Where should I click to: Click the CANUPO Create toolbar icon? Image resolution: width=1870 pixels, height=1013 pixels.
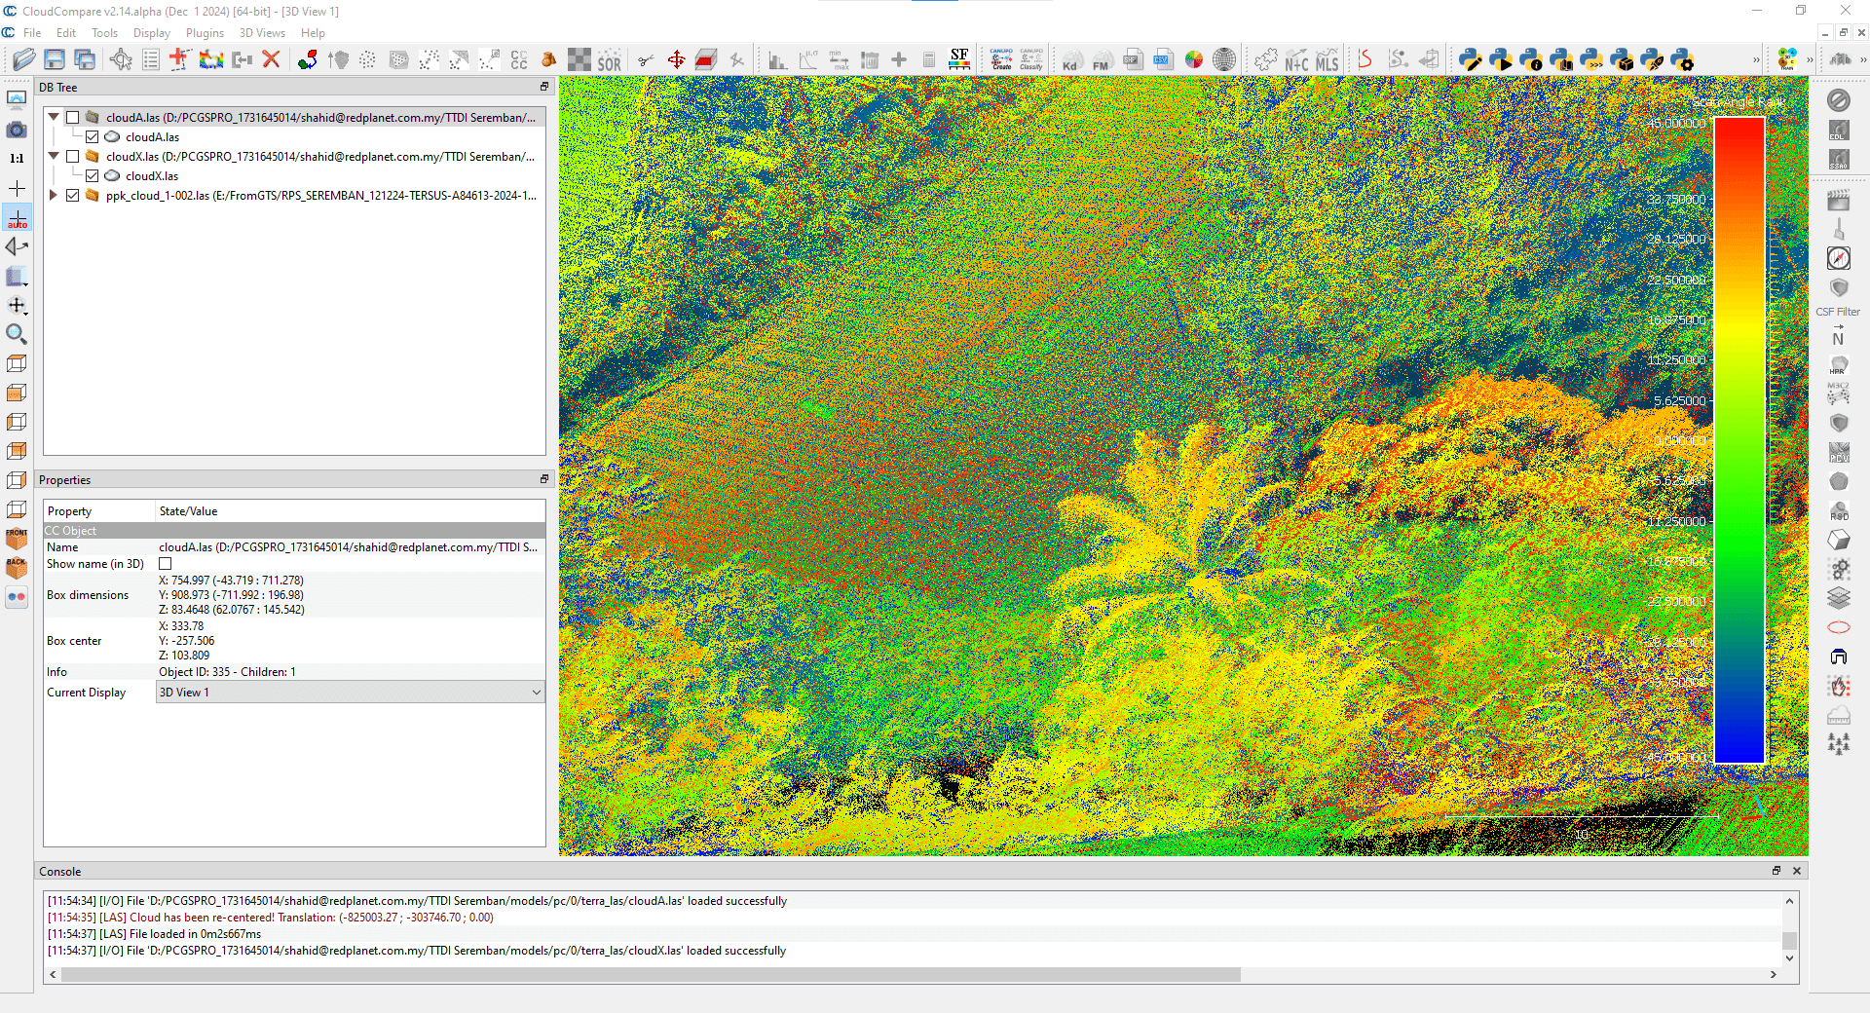(x=1001, y=60)
